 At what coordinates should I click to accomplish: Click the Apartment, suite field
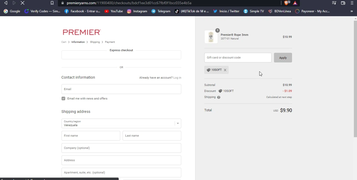(121, 173)
